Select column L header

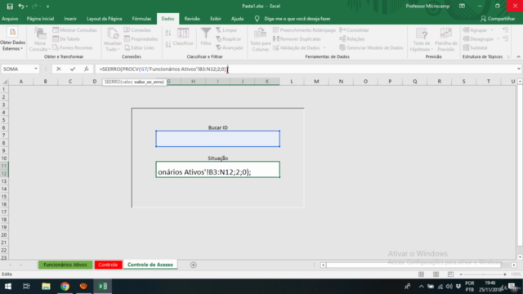click(292, 82)
